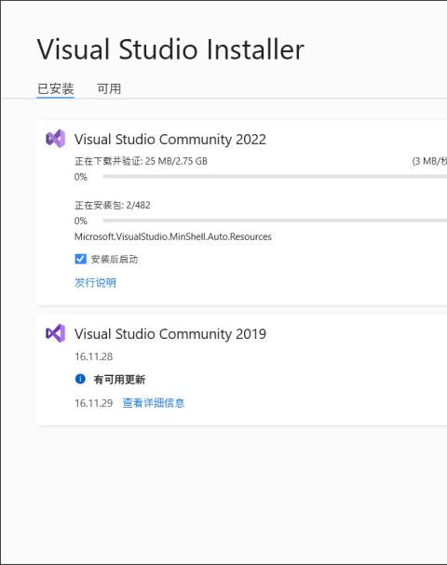Click the 16.11.28 version number

coord(94,356)
